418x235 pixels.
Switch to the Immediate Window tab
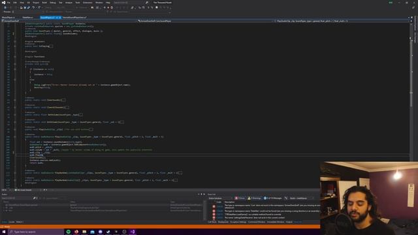tap(276, 222)
